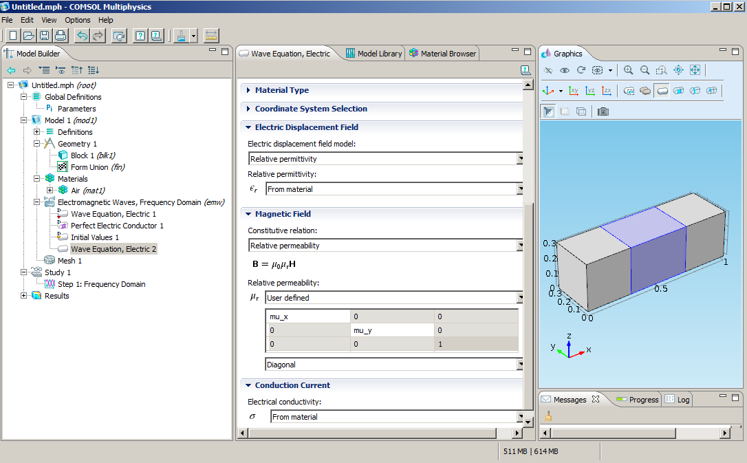The image size is (747, 463).
Task: Click the Print toolbar icon
Action: pos(61,36)
